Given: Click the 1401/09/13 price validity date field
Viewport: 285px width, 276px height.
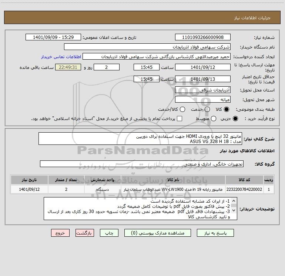Looking at the screenshot, I should pyautogui.click(x=203, y=79).
